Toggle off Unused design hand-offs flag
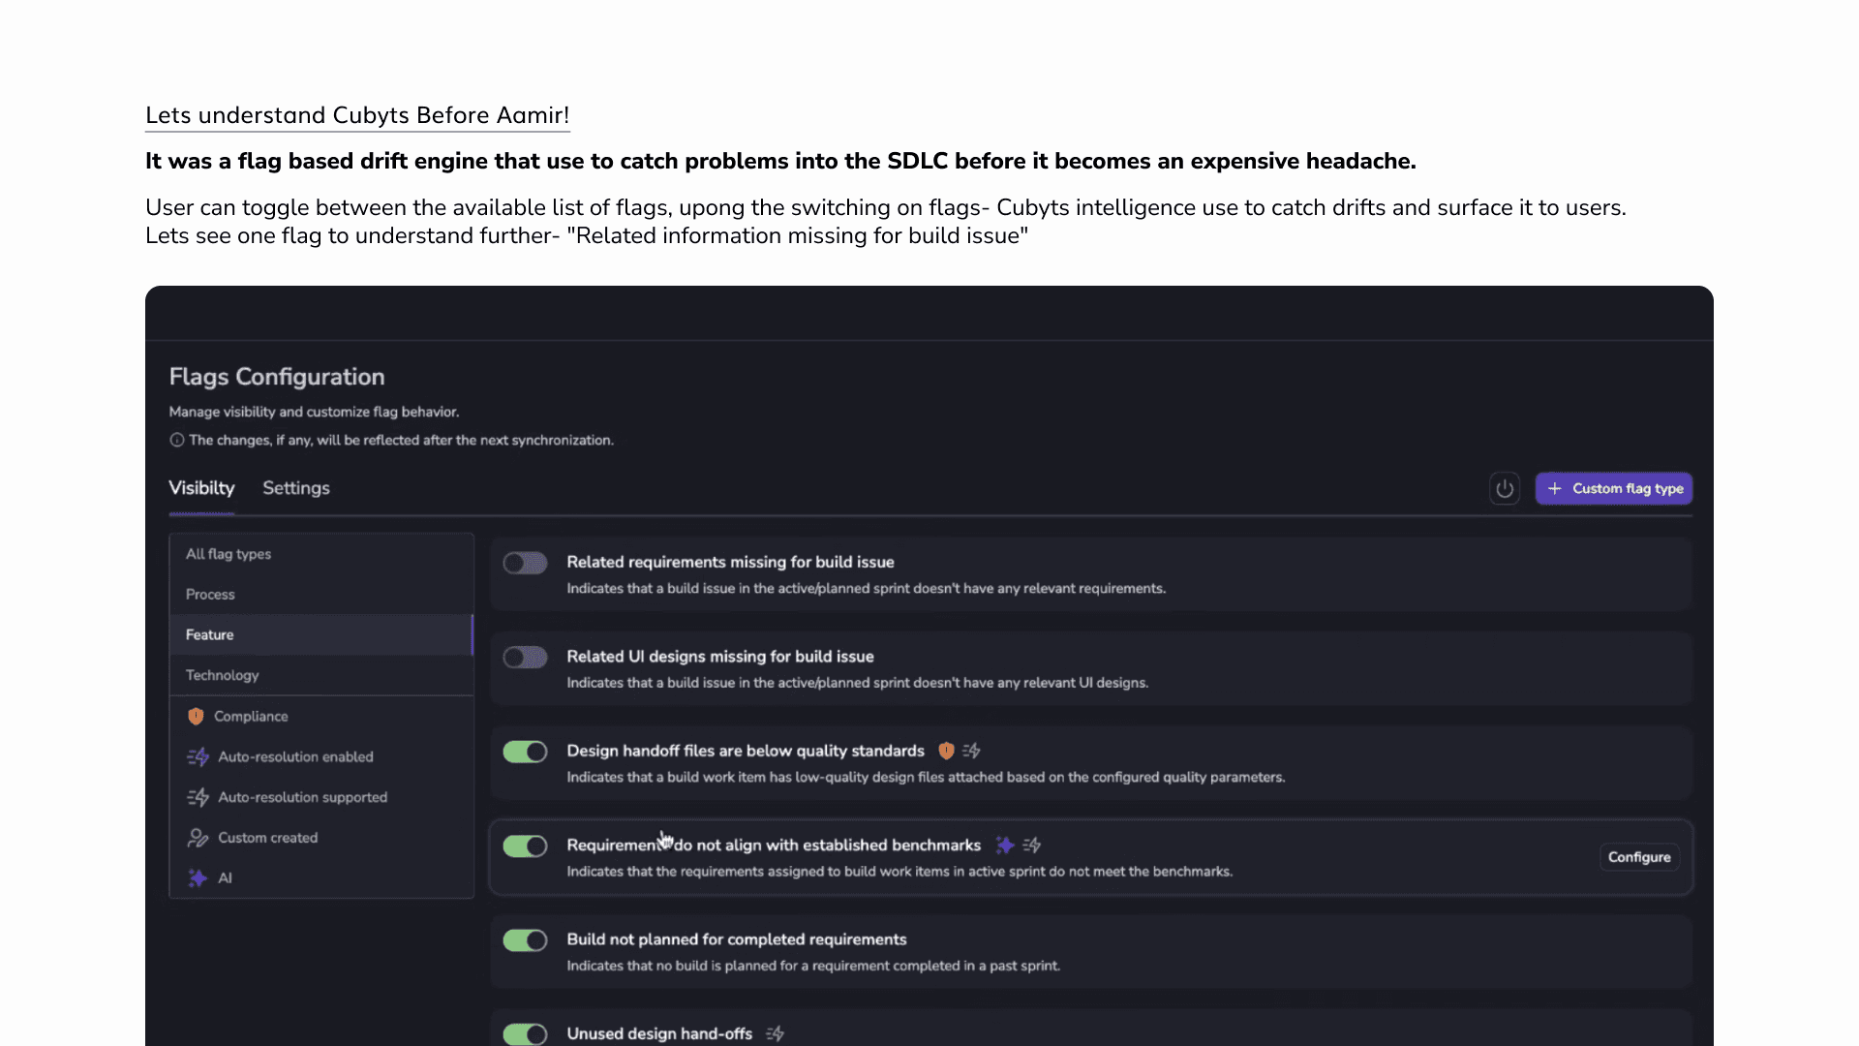 [x=525, y=1034]
